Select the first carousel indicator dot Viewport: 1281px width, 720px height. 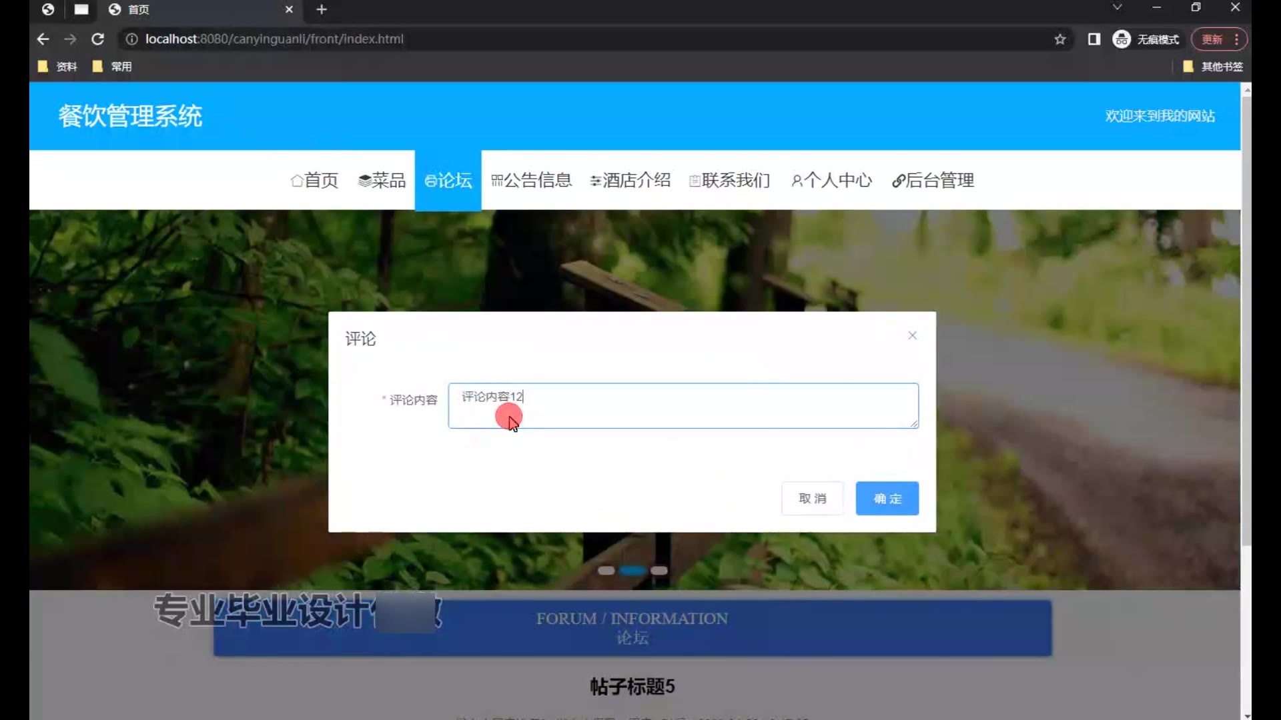[x=606, y=571]
